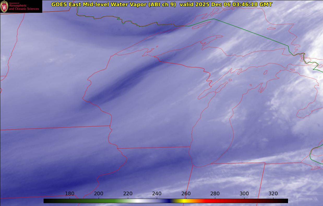
Task: Click the white section of the color bar
Action: (138, 201)
